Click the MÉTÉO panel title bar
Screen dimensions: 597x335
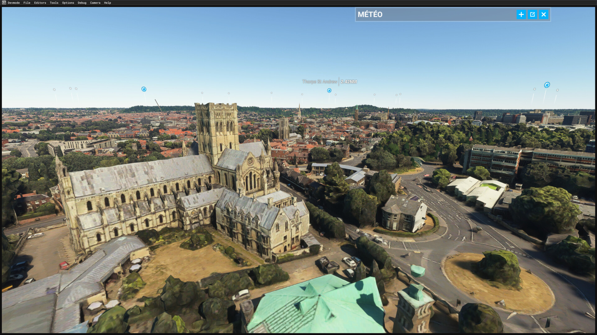(x=435, y=15)
